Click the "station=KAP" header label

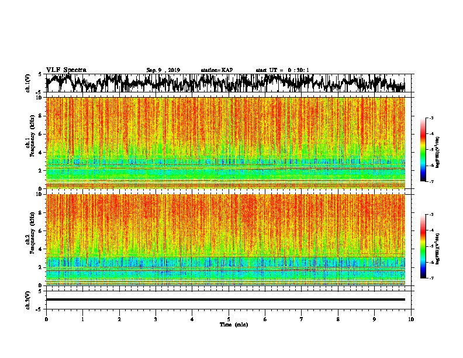click(x=217, y=70)
